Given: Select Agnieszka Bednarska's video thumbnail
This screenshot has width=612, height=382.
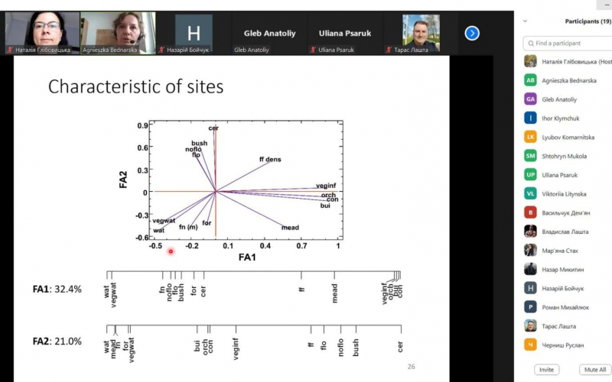Looking at the screenshot, I should pyautogui.click(x=118, y=33).
